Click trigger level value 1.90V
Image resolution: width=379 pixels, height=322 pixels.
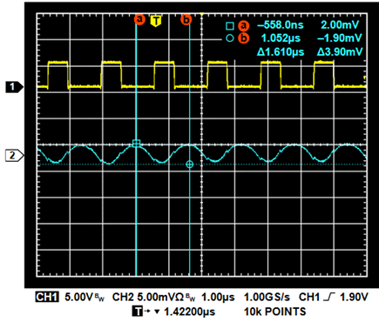tap(354, 297)
